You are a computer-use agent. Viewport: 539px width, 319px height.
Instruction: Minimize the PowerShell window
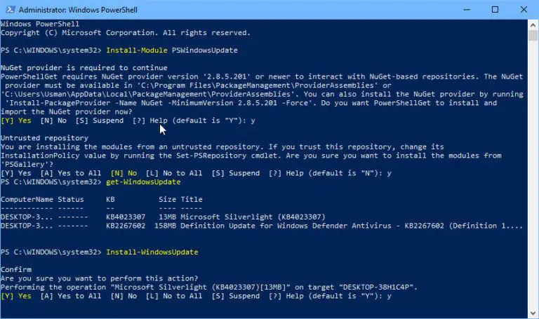pos(467,10)
